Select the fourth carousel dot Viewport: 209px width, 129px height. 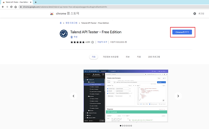[127, 126]
